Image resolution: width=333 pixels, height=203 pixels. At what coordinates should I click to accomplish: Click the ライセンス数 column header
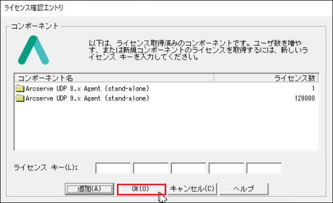(x=266, y=78)
